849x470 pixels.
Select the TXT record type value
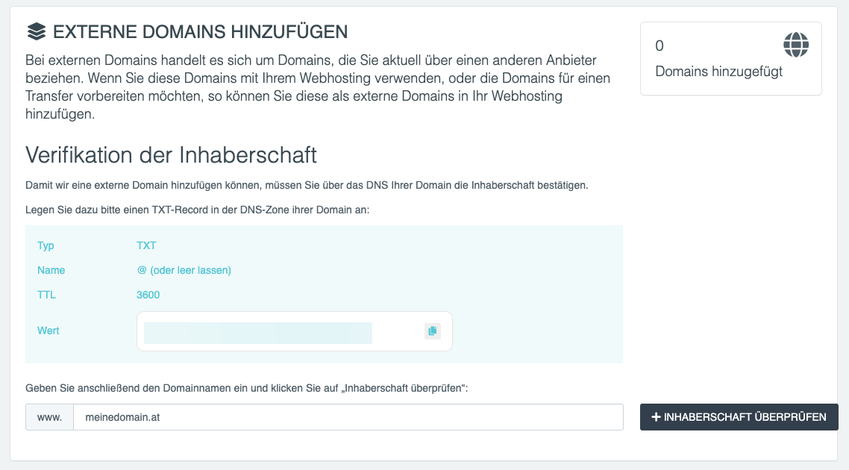tap(146, 245)
